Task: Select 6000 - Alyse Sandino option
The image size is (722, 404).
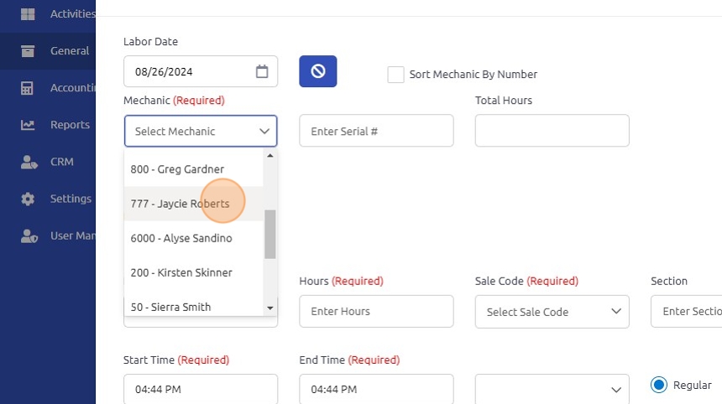Action: point(181,238)
